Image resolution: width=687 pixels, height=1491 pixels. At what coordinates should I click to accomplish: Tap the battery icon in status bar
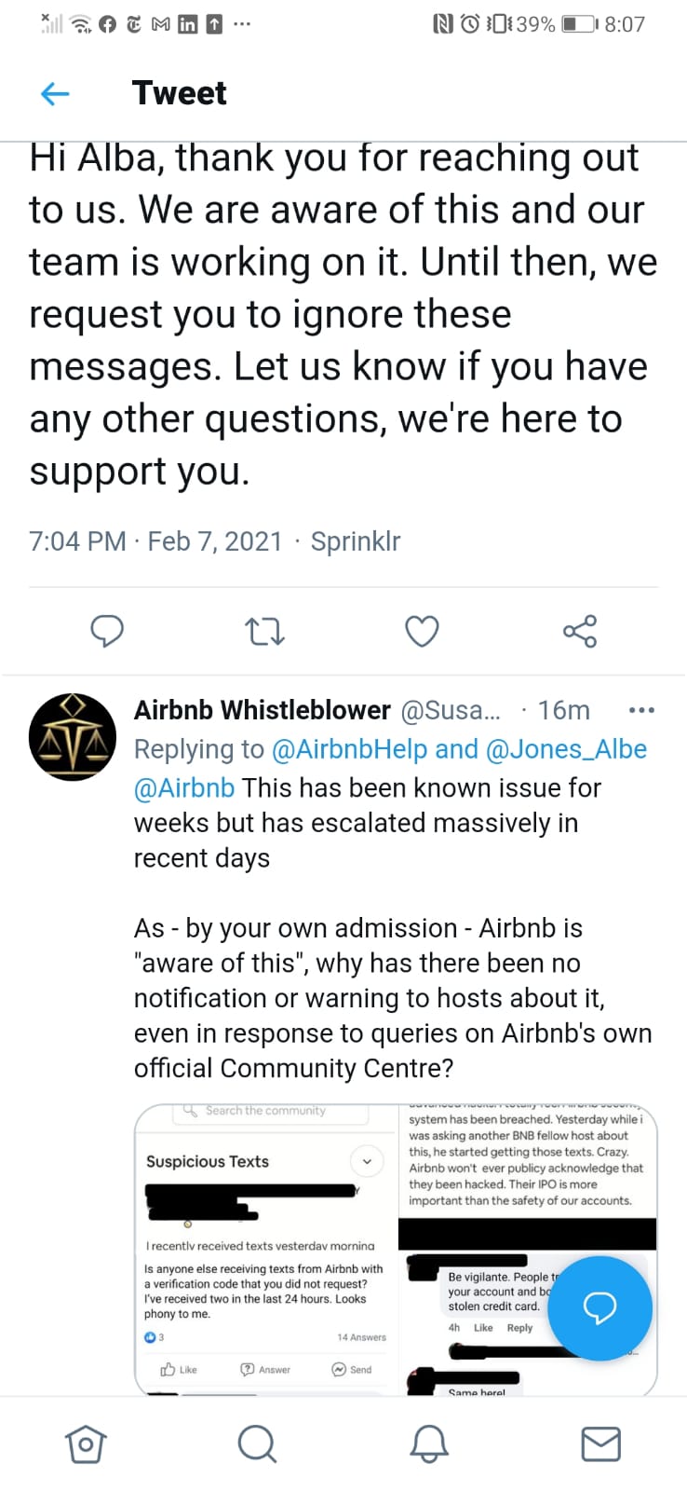point(579,24)
